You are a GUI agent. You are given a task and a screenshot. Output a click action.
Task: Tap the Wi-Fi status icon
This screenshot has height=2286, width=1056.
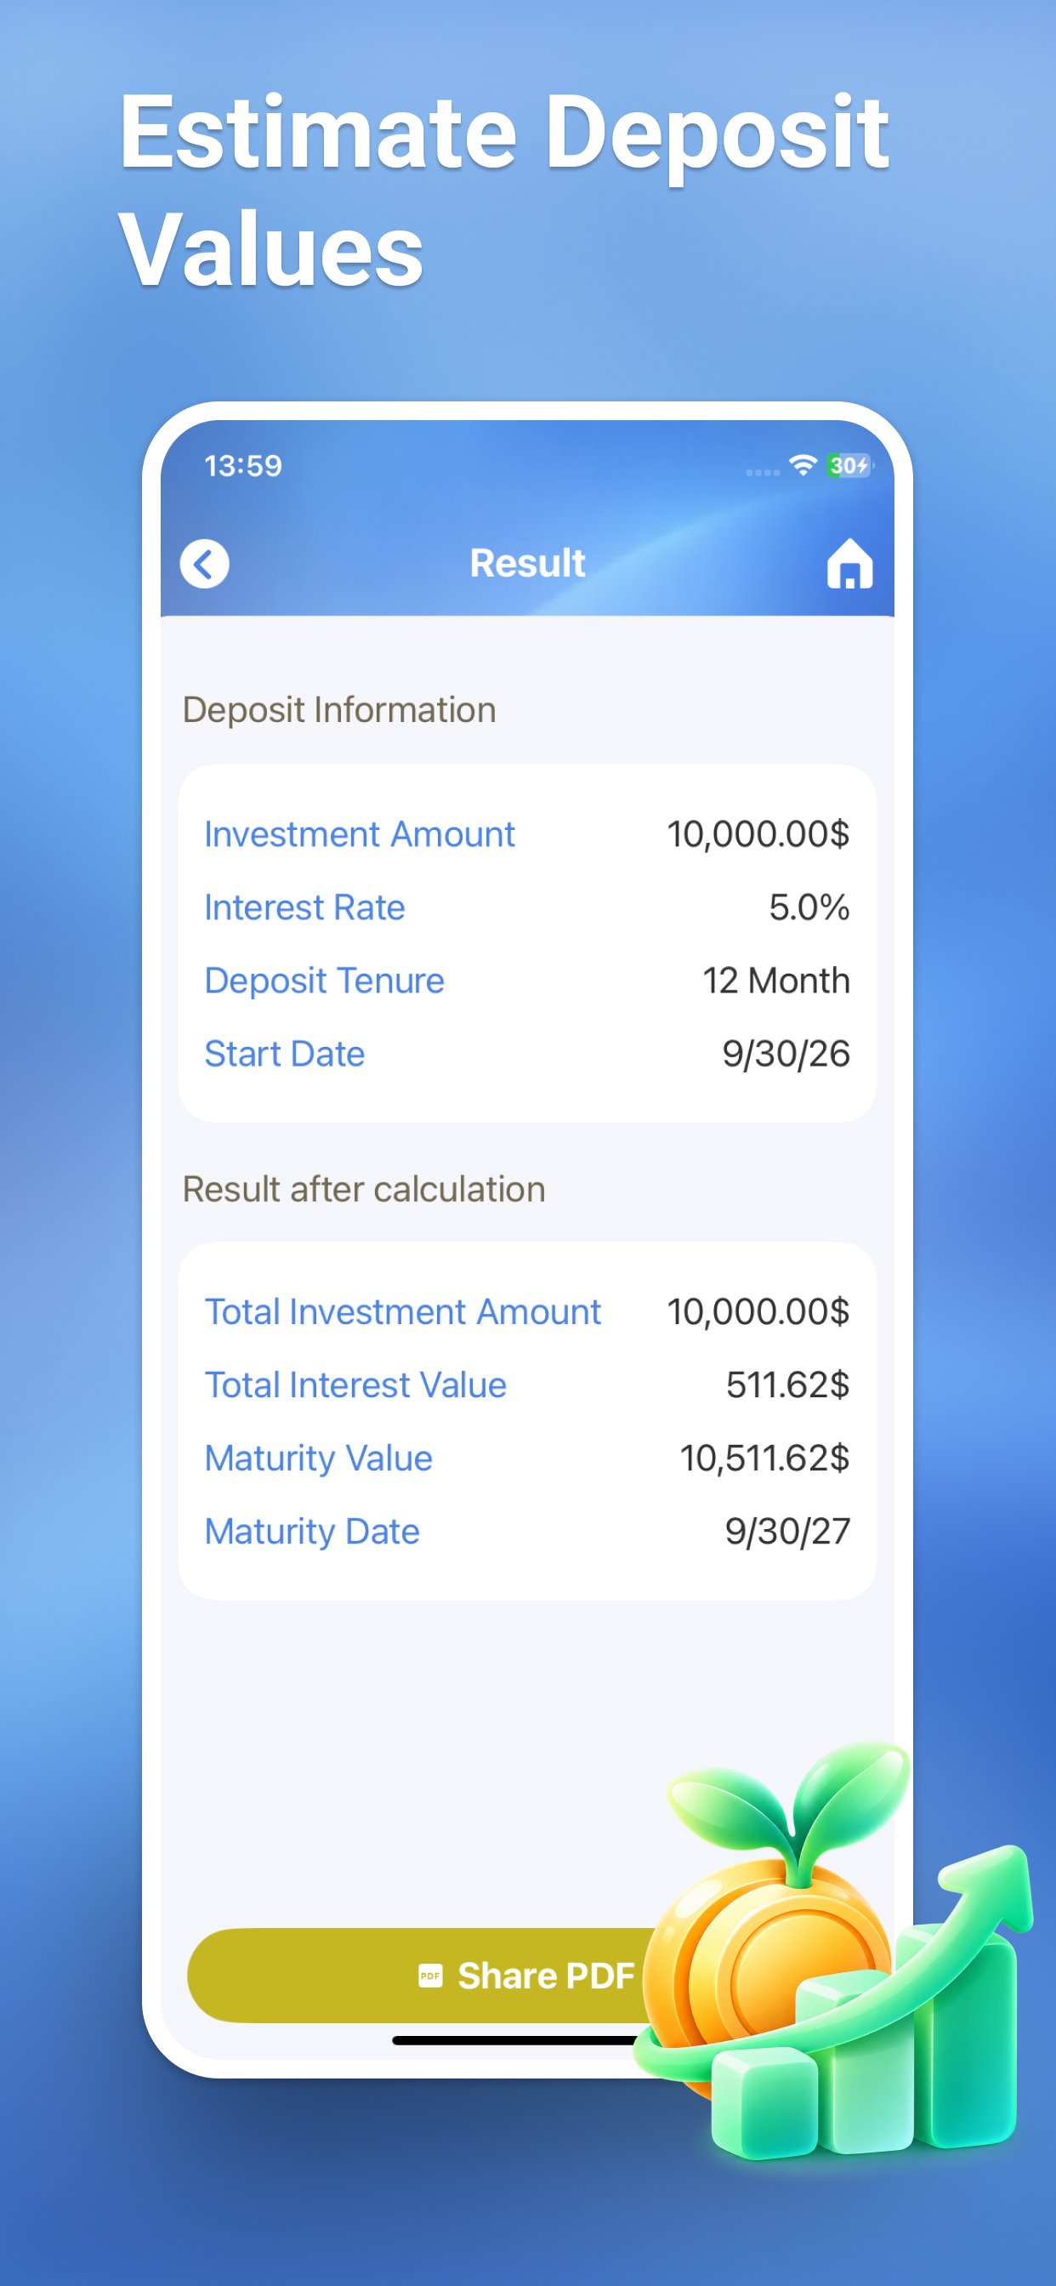click(x=803, y=464)
